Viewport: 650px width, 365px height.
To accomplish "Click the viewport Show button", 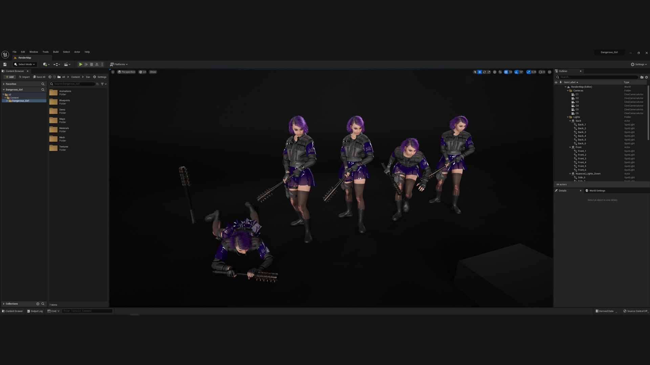I will coord(153,72).
